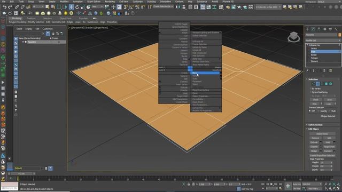
Task: Enable Ignore Backfacing checkbox
Action: tap(310, 92)
